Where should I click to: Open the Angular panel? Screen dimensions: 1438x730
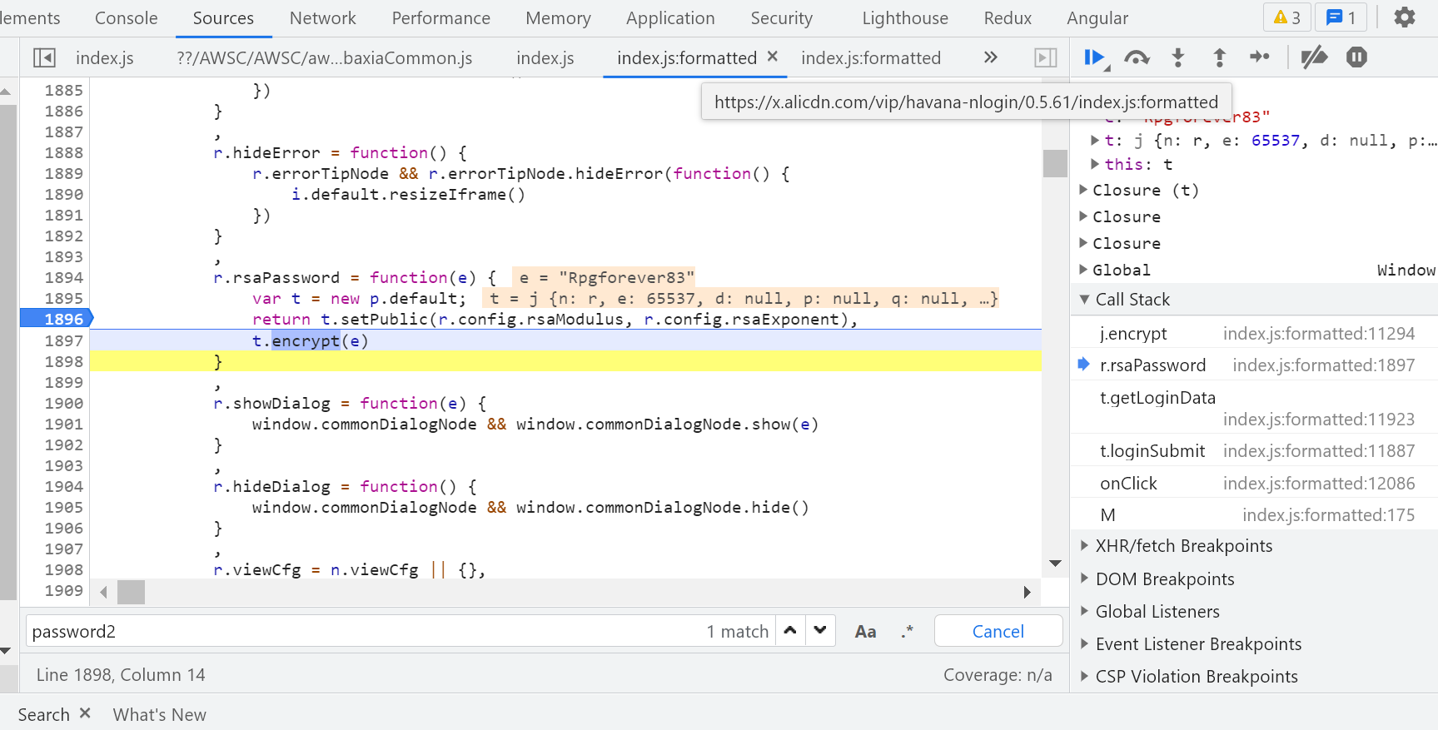(x=1097, y=18)
